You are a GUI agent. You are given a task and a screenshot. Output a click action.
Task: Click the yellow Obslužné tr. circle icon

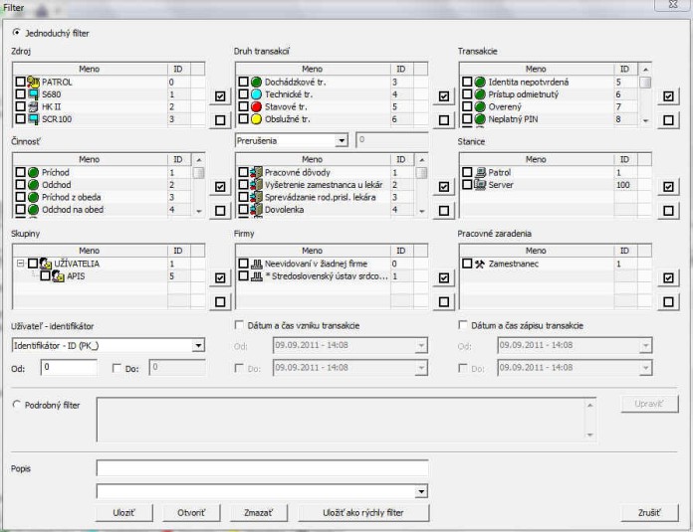click(x=256, y=119)
